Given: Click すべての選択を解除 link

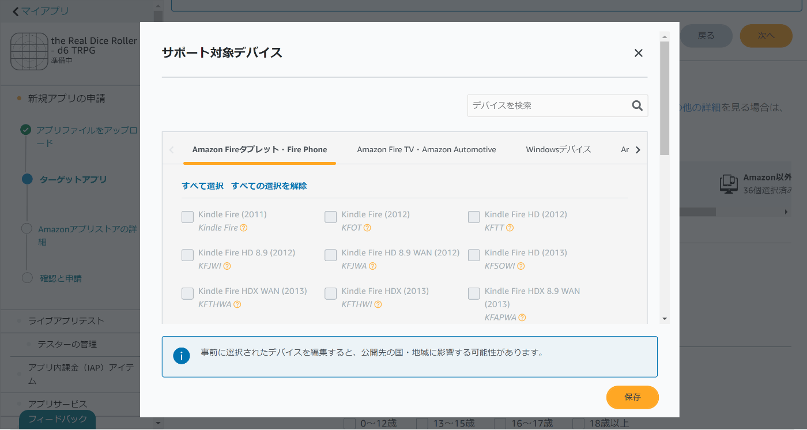Looking at the screenshot, I should [269, 186].
